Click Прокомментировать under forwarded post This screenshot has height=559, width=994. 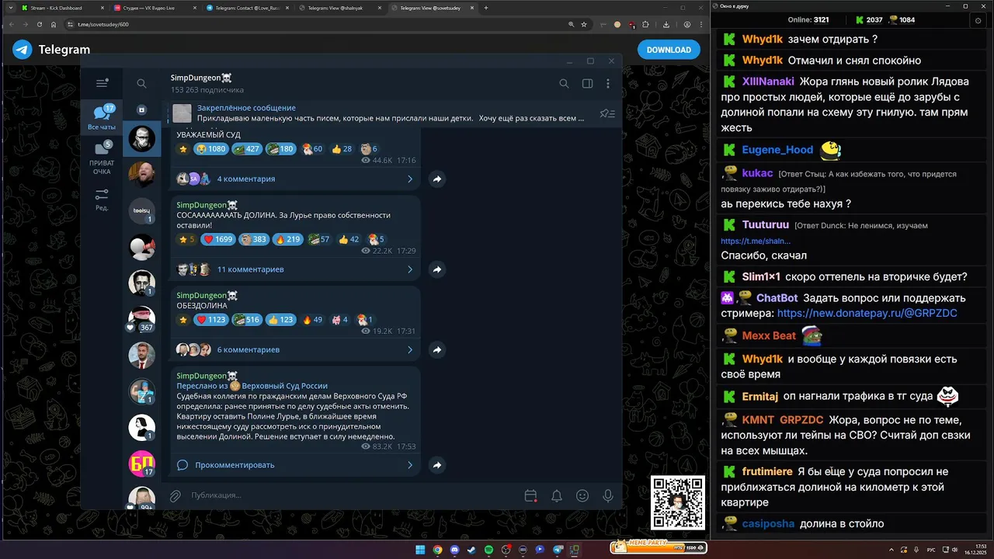235,465
